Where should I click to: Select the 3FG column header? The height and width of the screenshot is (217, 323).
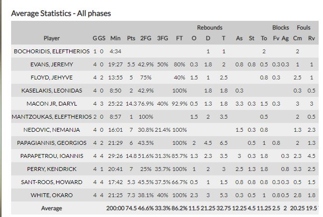click(162, 38)
